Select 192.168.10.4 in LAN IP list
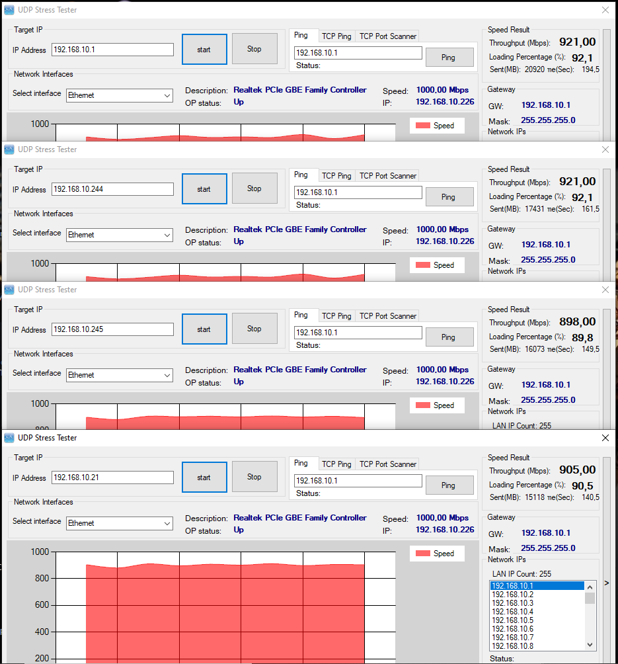618x664 pixels. pyautogui.click(x=537, y=612)
